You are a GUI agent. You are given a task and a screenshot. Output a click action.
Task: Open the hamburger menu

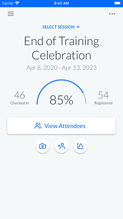[x=11, y=14]
